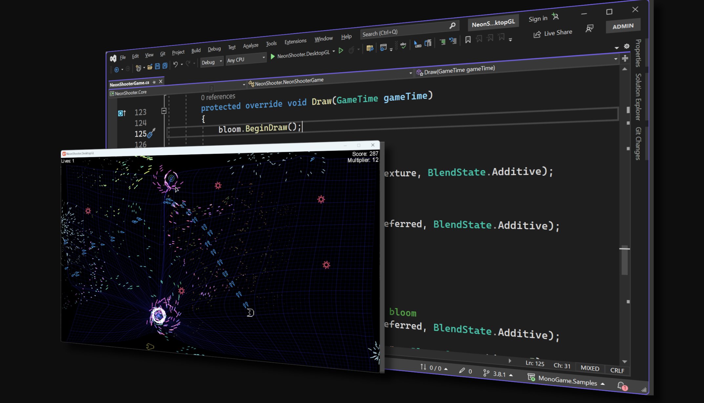This screenshot has width=704, height=403.
Task: Comment out the selected lines
Action: coord(443,42)
